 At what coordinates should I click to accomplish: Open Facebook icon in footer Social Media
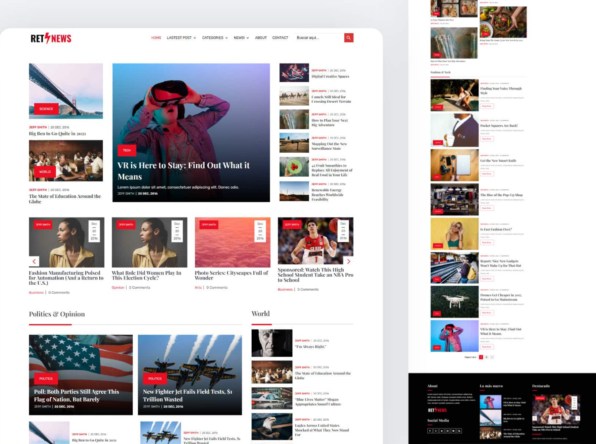430,431
